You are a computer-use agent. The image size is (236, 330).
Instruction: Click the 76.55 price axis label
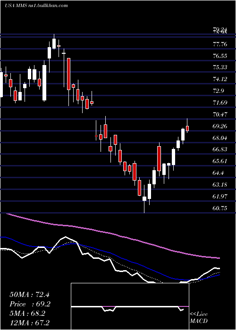pos(220,56)
